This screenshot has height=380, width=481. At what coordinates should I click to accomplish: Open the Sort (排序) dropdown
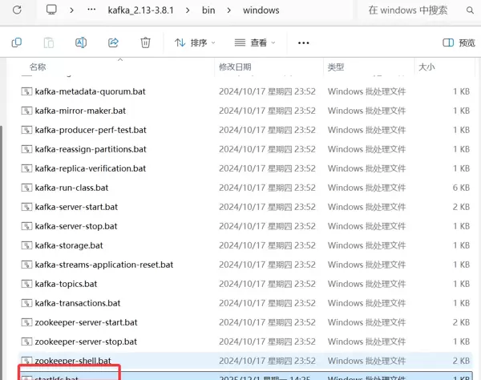tap(192, 42)
